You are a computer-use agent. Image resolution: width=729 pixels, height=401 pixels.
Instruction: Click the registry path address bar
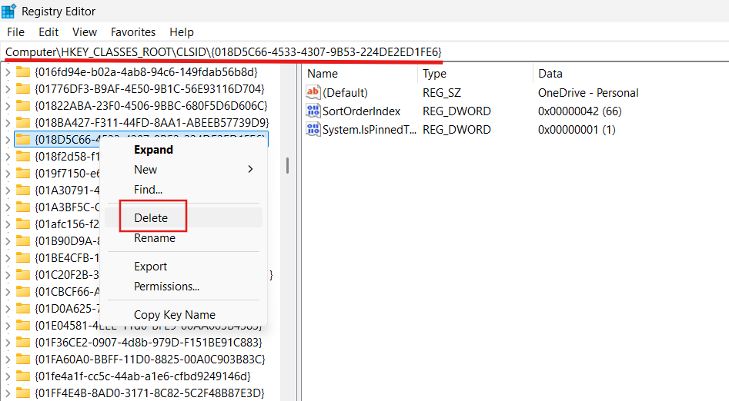point(365,52)
